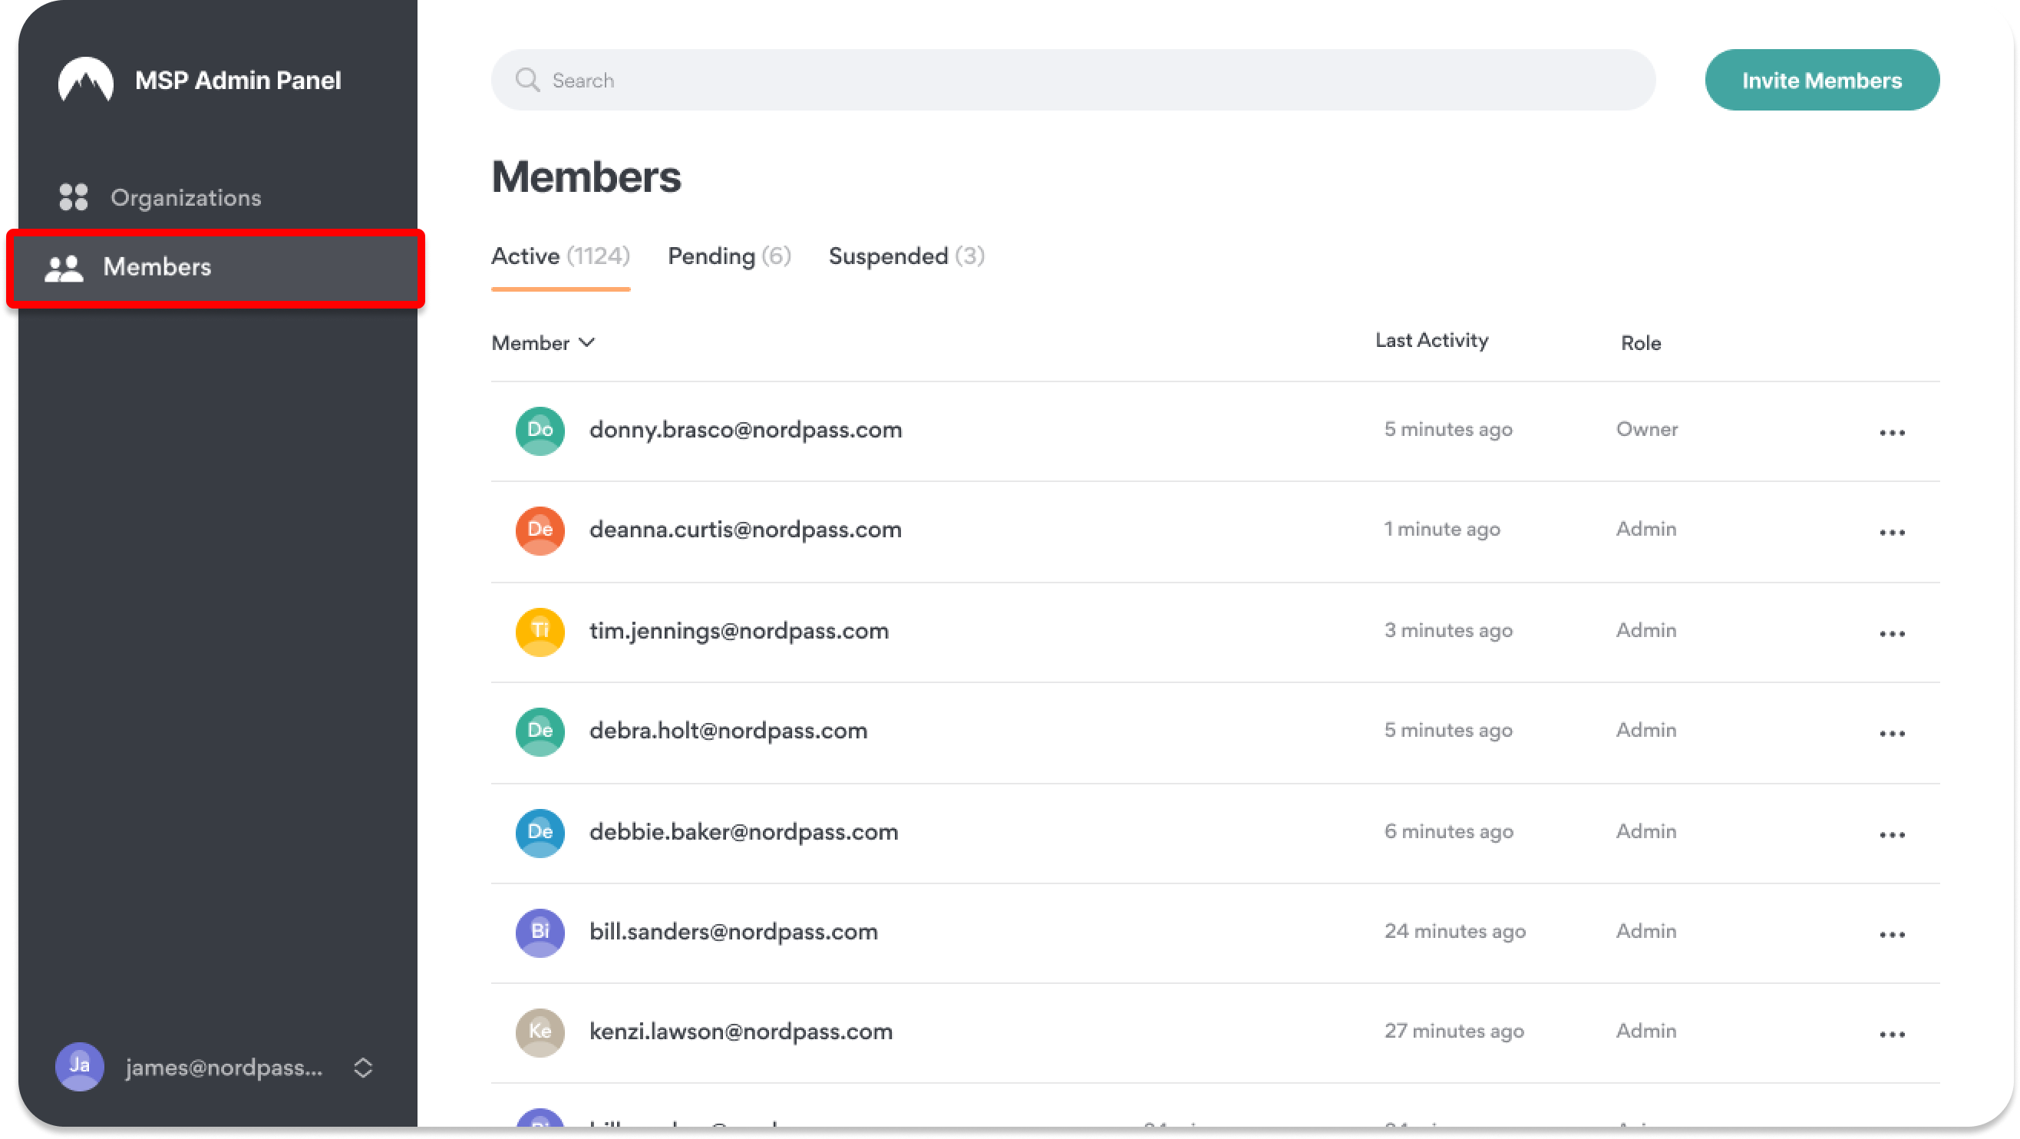Open more options for donny.brasco
2020x1139 pixels.
point(1892,433)
